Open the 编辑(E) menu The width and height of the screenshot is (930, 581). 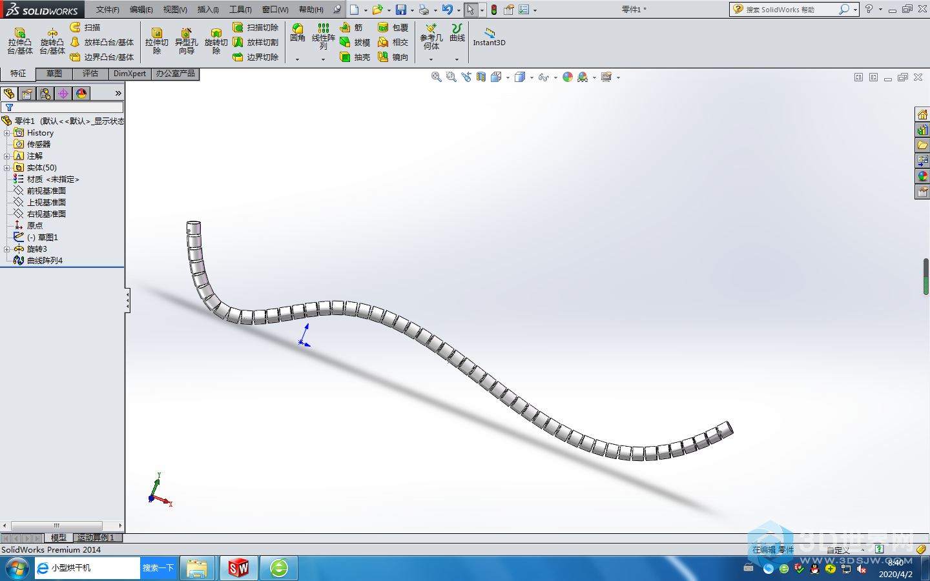coord(141,10)
